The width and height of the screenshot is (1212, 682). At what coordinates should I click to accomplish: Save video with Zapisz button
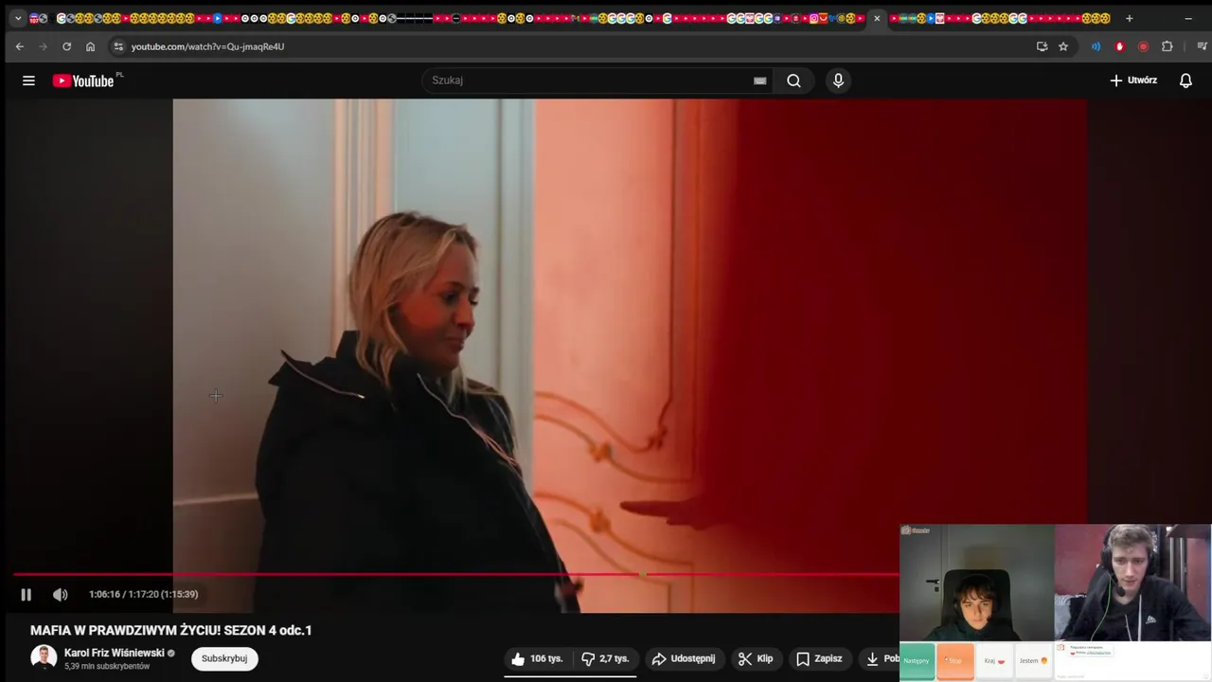820,658
